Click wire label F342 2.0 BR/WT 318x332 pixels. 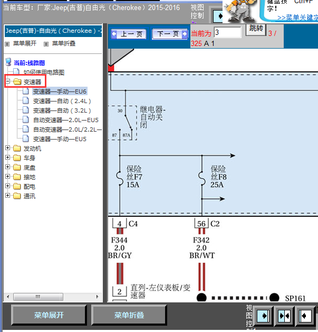[x=202, y=248]
